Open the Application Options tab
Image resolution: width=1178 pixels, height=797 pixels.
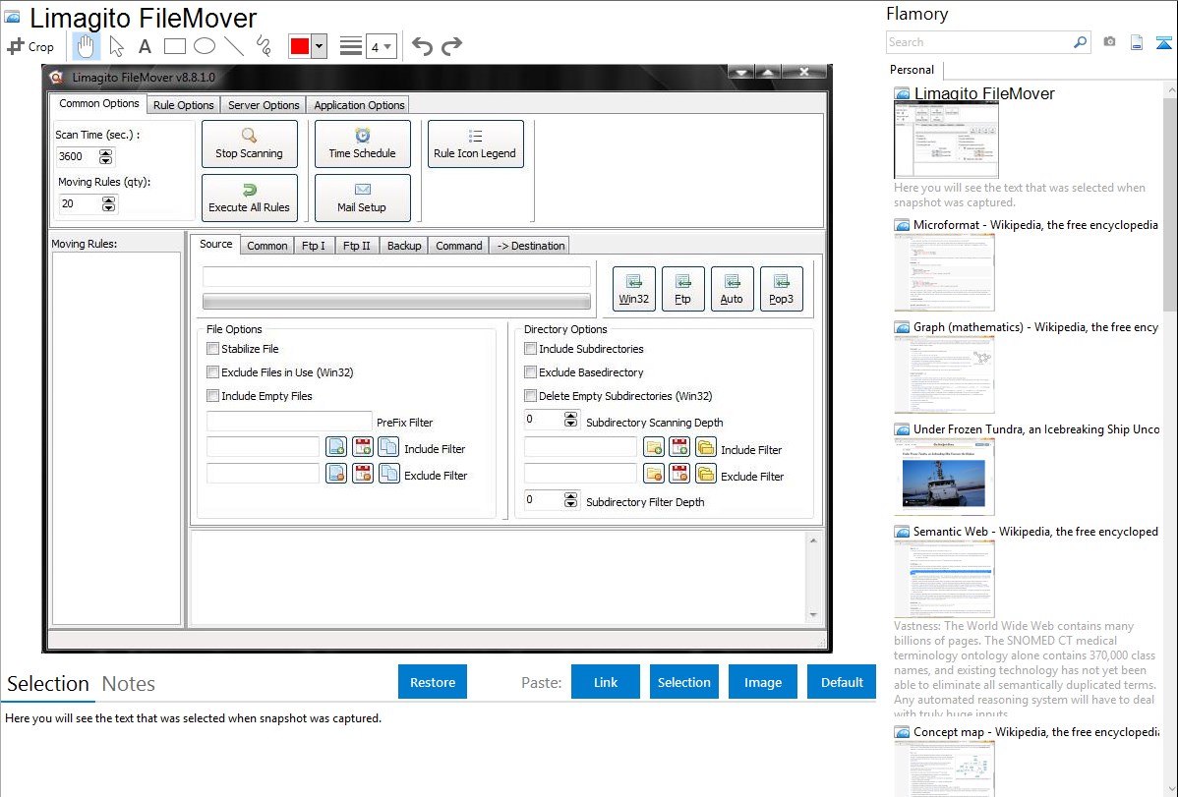pos(359,105)
